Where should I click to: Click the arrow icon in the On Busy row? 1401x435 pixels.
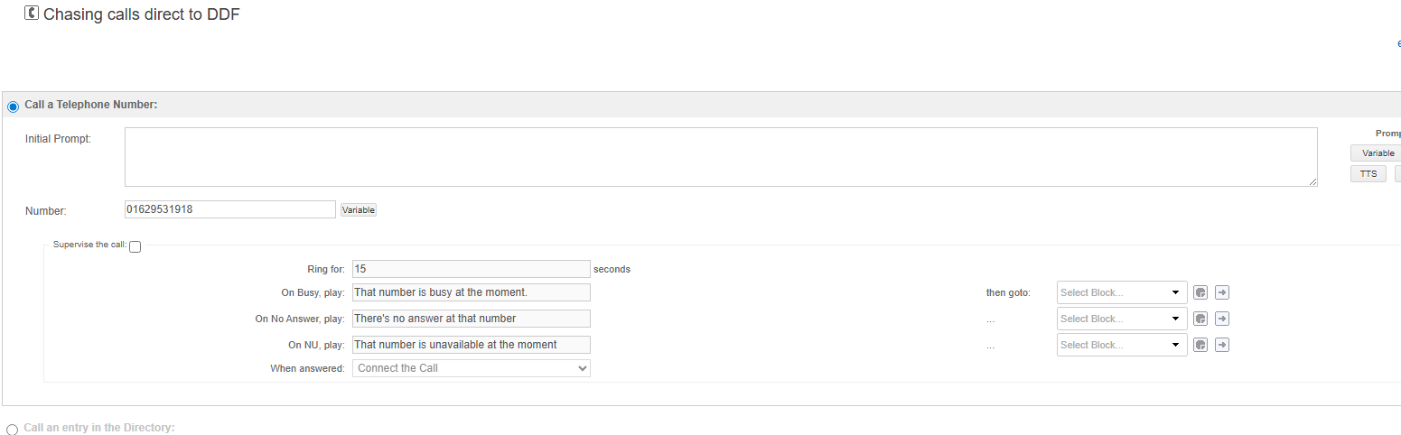point(1222,292)
